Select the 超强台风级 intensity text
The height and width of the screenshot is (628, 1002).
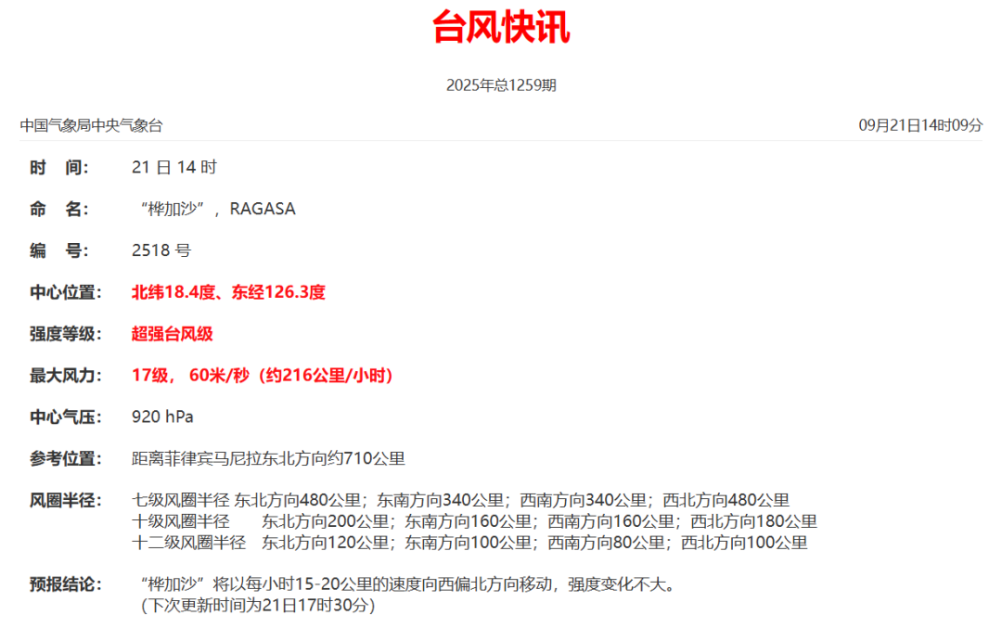point(173,334)
